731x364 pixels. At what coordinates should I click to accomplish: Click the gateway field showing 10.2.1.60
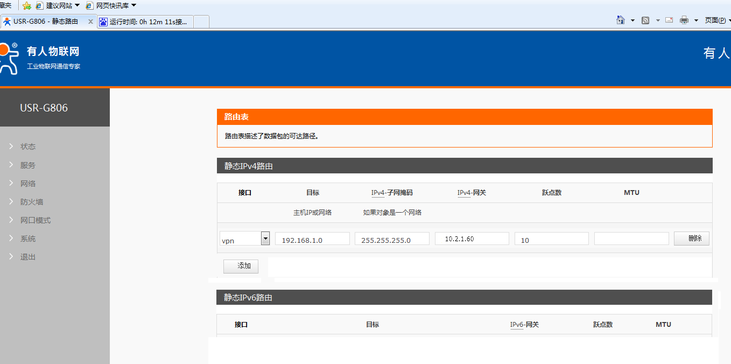pos(472,239)
